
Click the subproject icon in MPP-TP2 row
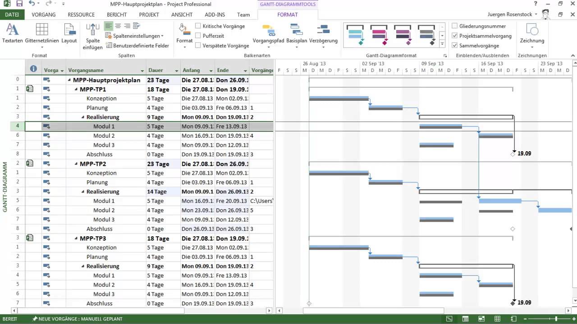click(30, 163)
